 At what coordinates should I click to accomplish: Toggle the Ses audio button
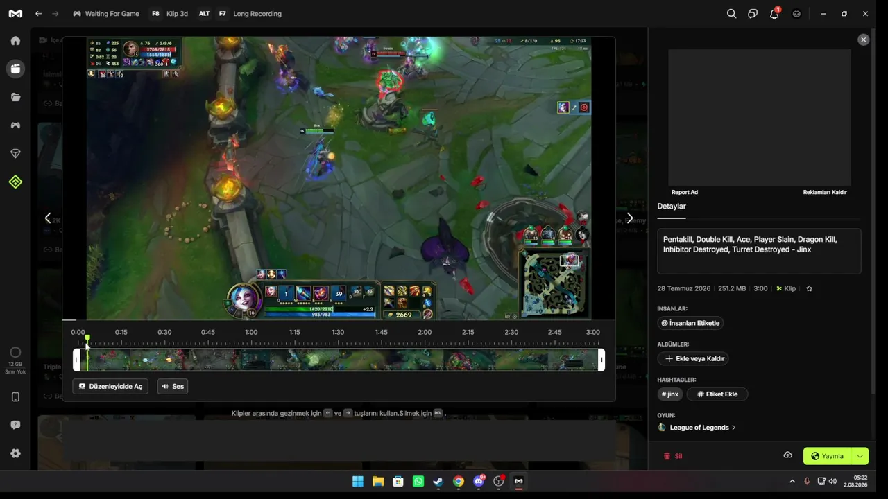point(173,386)
